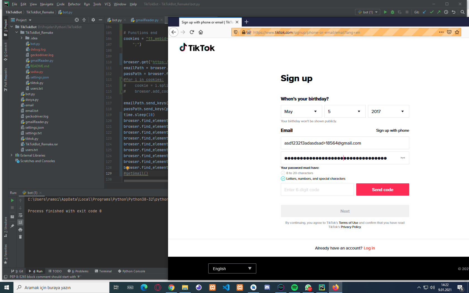
Task: Open Privacy Policy link
Action: click(351, 227)
